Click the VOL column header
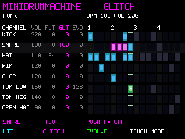The height and width of the screenshot is (139, 185). coord(36,28)
